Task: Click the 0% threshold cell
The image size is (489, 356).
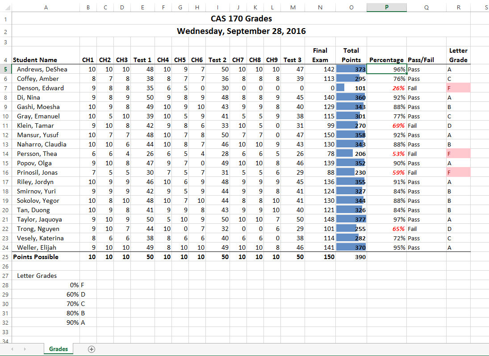Action: 46,285
